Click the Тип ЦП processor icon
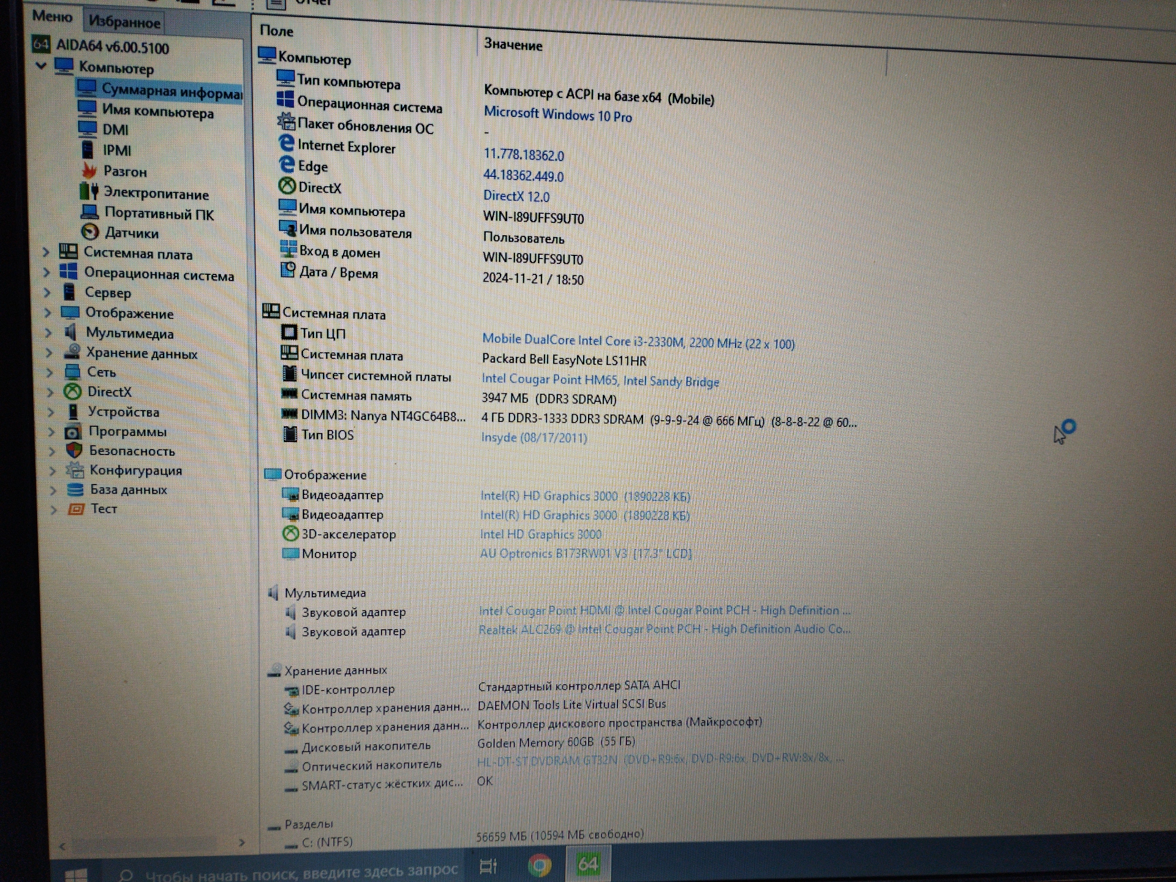The height and width of the screenshot is (882, 1176). coord(288,332)
